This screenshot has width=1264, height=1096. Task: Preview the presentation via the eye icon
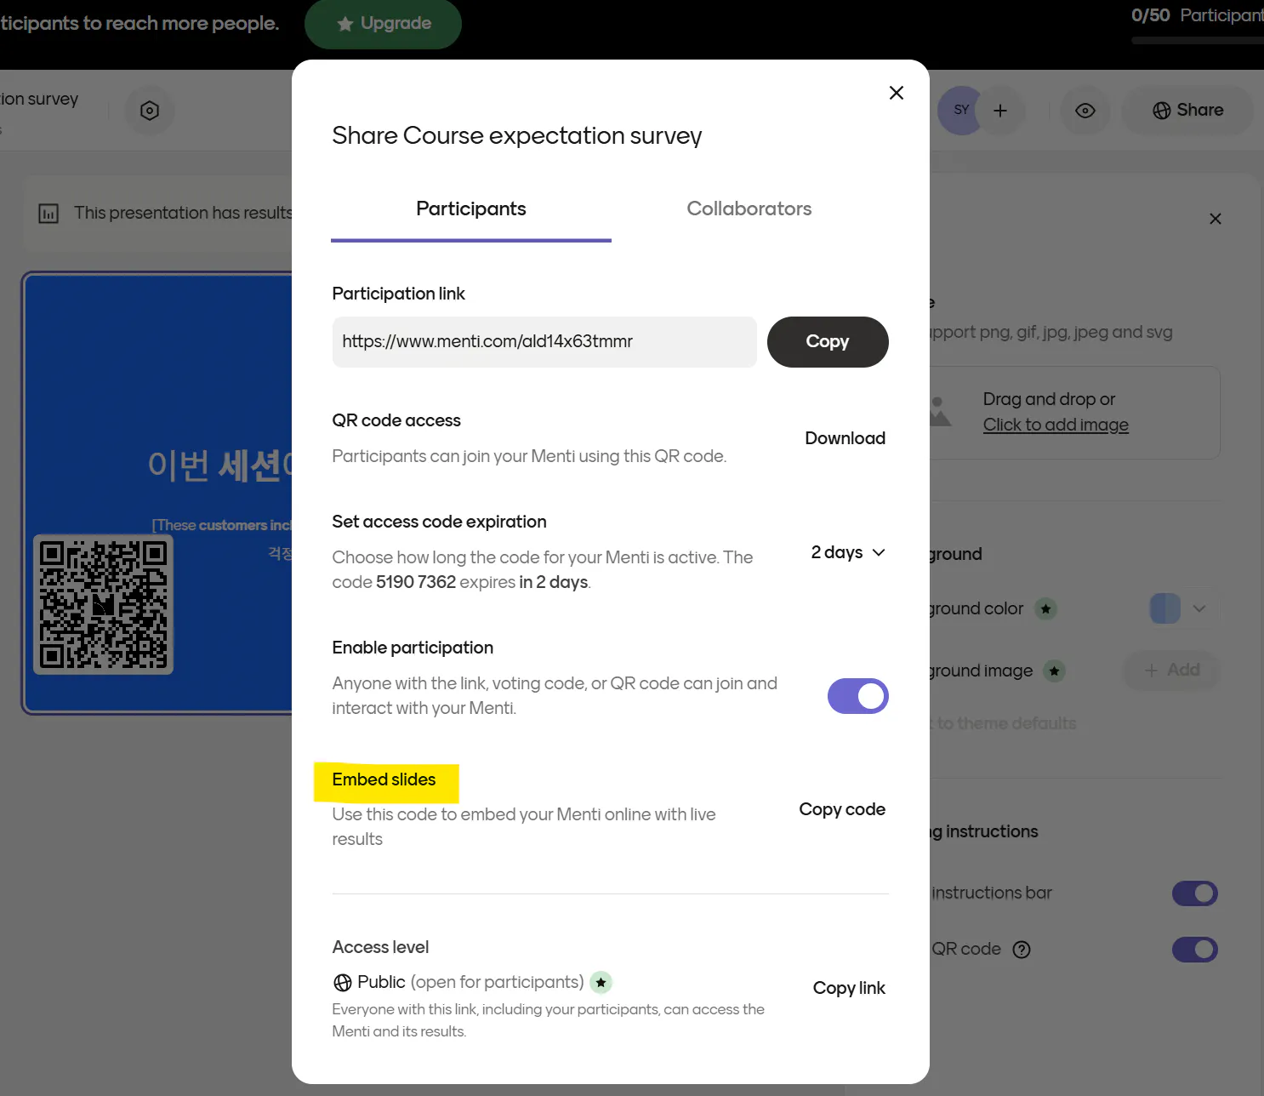(x=1085, y=111)
